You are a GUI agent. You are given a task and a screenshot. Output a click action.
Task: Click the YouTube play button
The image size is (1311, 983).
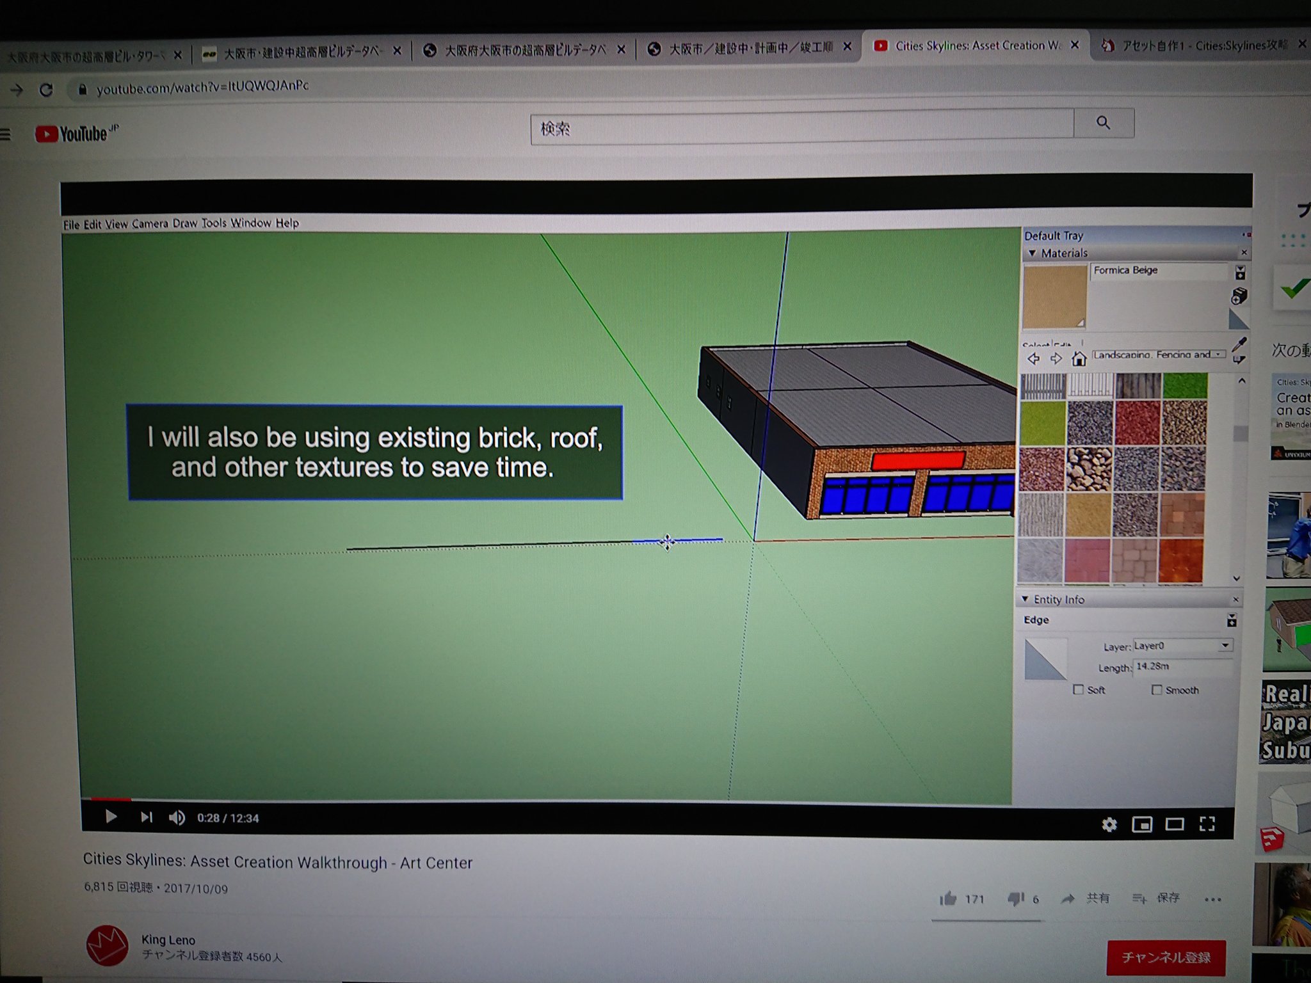coord(111,817)
